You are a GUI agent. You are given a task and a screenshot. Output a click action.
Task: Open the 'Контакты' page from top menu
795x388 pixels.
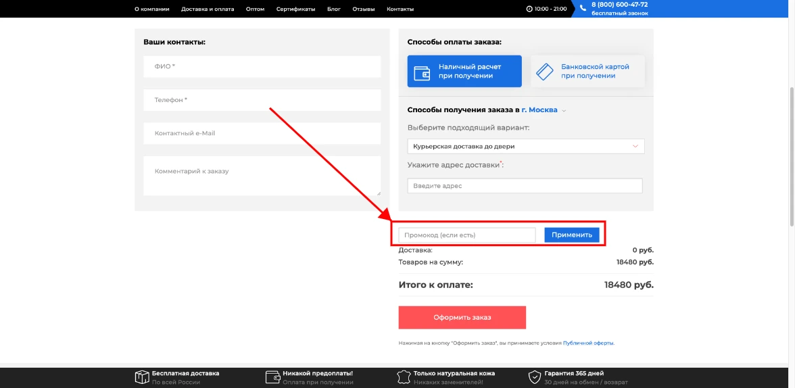(400, 9)
